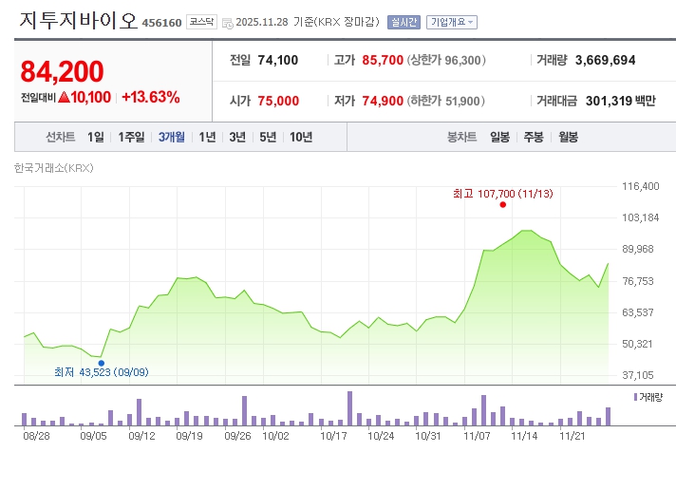
Task: Switch line chart to 1주일
Action: pos(132,137)
